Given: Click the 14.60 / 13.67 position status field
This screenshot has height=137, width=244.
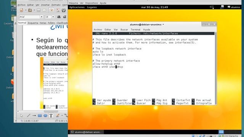Looking at the screenshot, I should tap(30, 121).
